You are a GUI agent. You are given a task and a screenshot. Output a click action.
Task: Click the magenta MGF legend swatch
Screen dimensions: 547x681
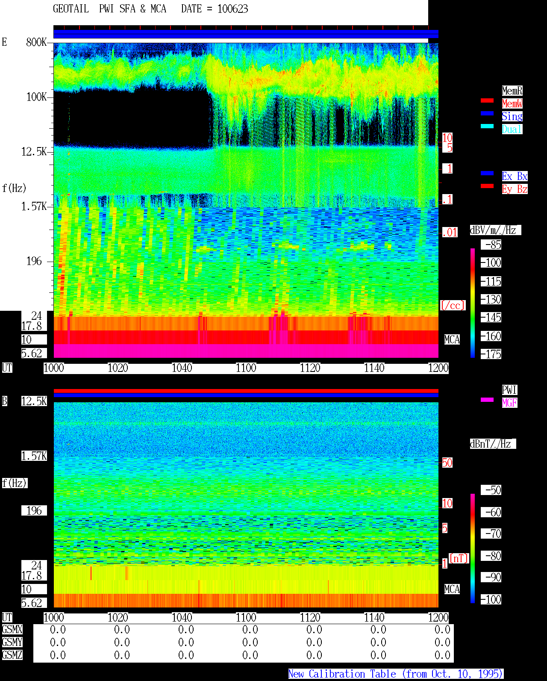pos(487,400)
